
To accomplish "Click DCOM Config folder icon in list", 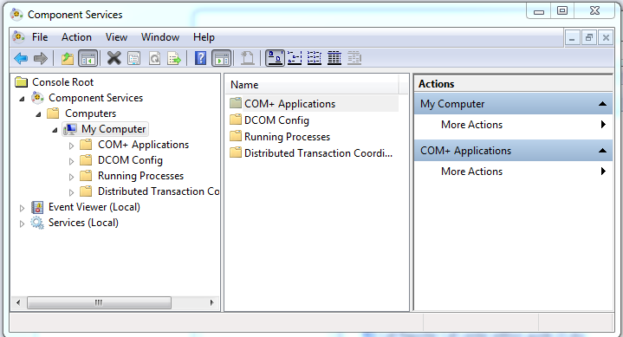I will pos(236,120).
